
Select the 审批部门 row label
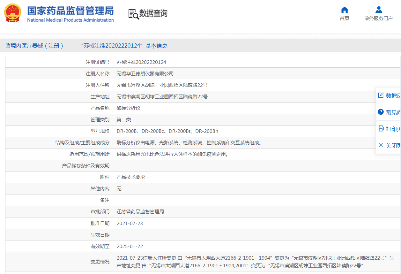pos(100,212)
